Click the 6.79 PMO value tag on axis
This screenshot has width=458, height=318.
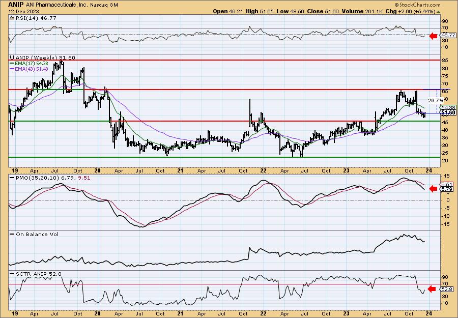[x=447, y=189]
